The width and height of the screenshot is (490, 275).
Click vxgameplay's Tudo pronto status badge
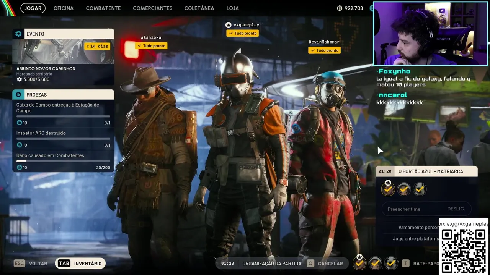point(242,33)
